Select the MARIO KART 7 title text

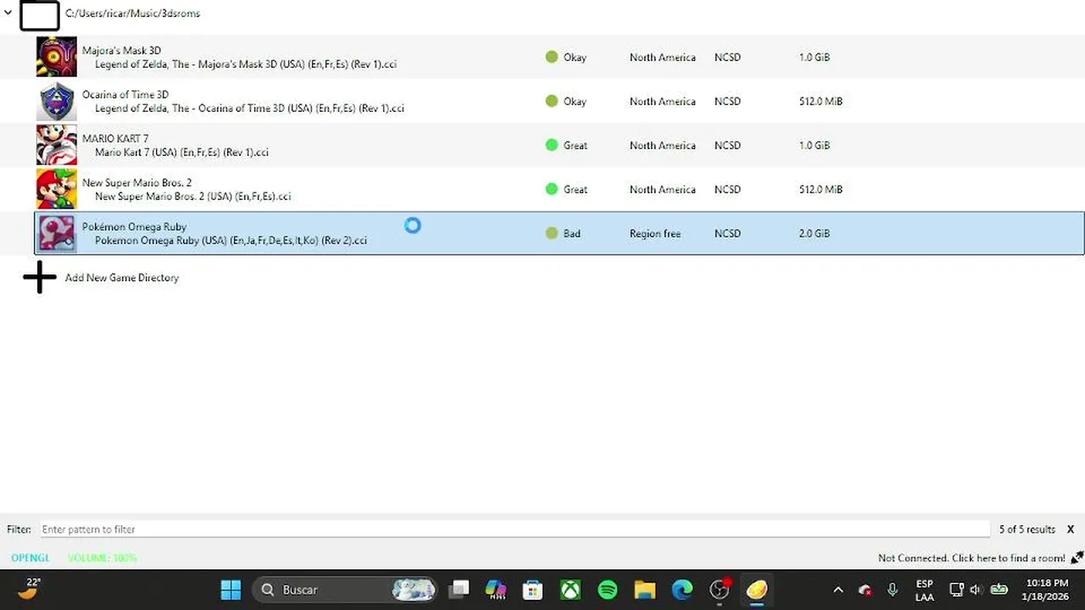115,139
